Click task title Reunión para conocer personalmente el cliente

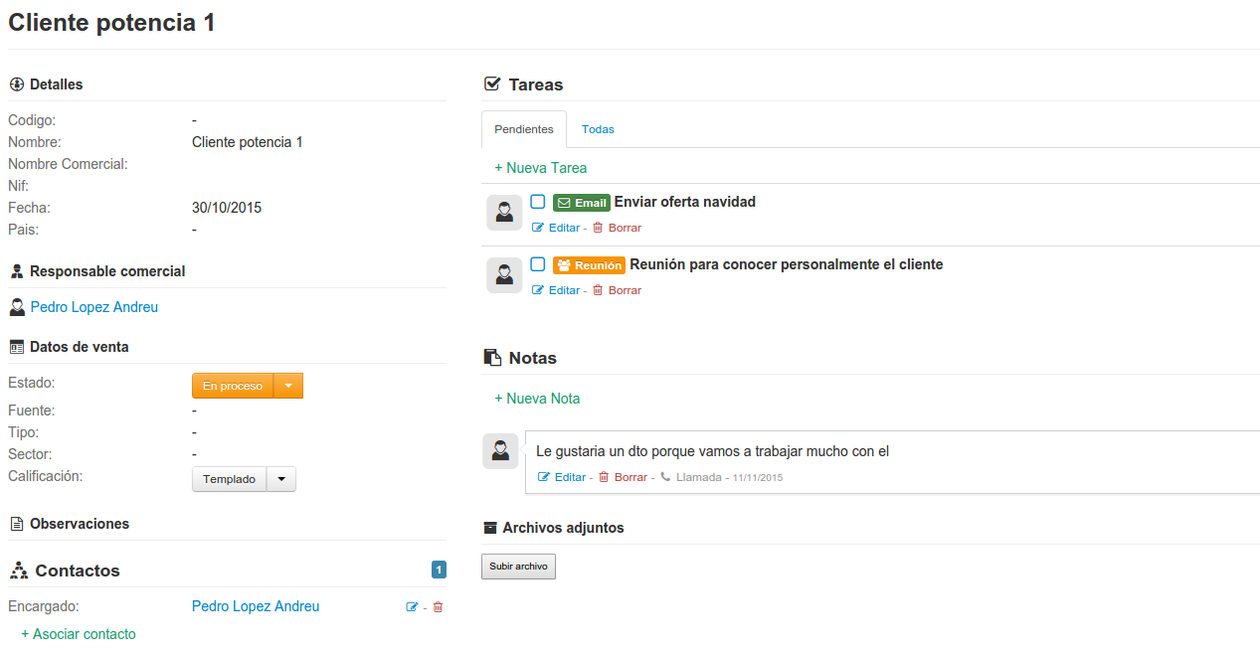pos(787,264)
